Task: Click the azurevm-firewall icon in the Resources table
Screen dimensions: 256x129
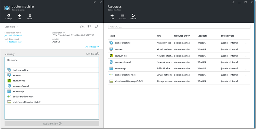Action: pos(111,62)
